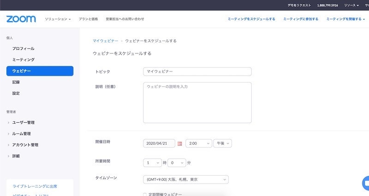Screen dimensions: 369x196
Task: Click ミーティングをスケジュールする link
Action: (x=251, y=19)
